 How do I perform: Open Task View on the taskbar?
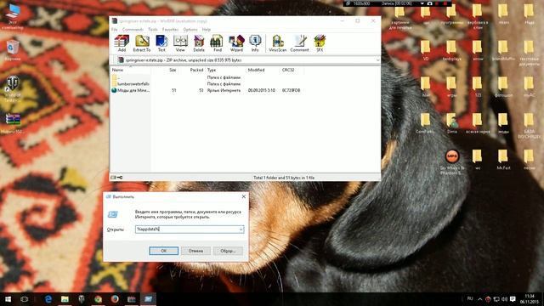[25, 299]
